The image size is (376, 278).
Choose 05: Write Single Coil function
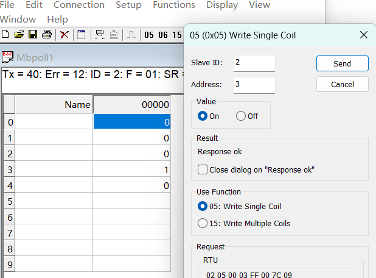[x=203, y=206]
